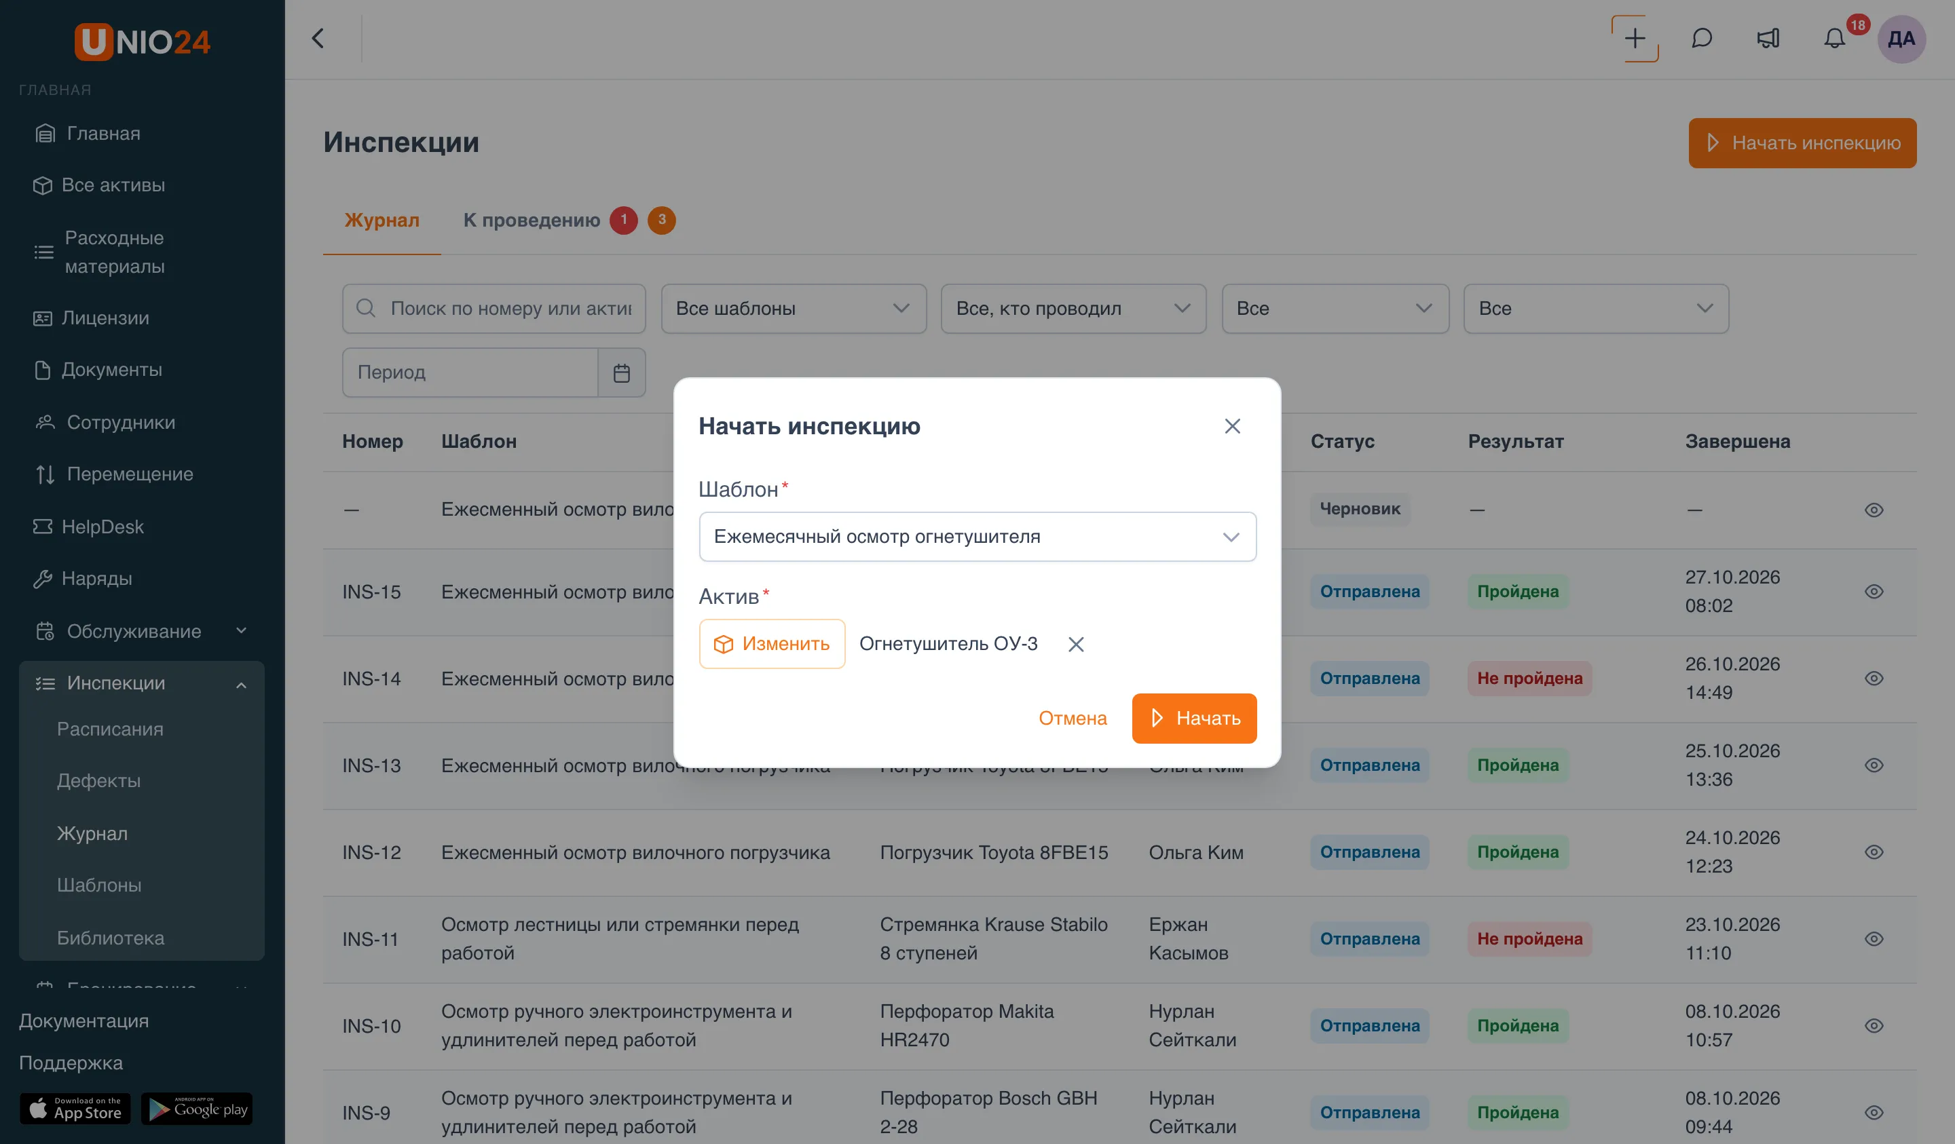Open Шаблоны in the sidebar submenu
Image resolution: width=1955 pixels, height=1144 pixels.
[x=99, y=885]
